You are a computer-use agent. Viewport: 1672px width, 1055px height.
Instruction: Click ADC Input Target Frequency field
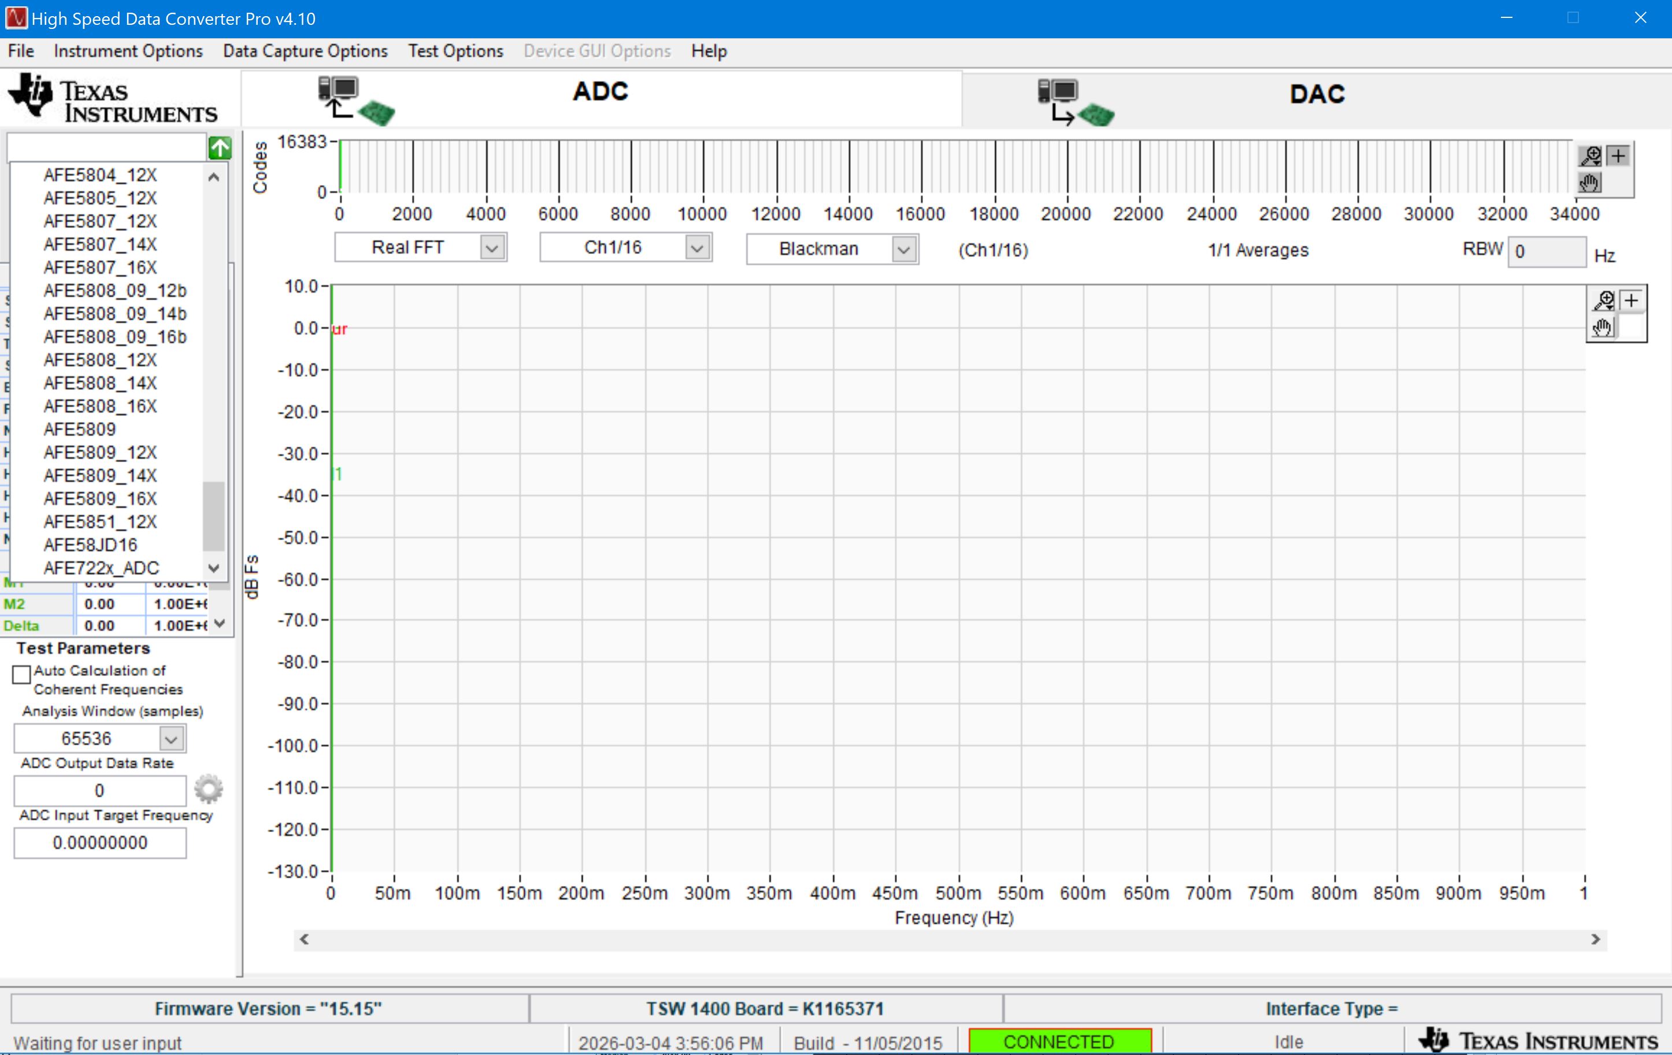(x=100, y=842)
